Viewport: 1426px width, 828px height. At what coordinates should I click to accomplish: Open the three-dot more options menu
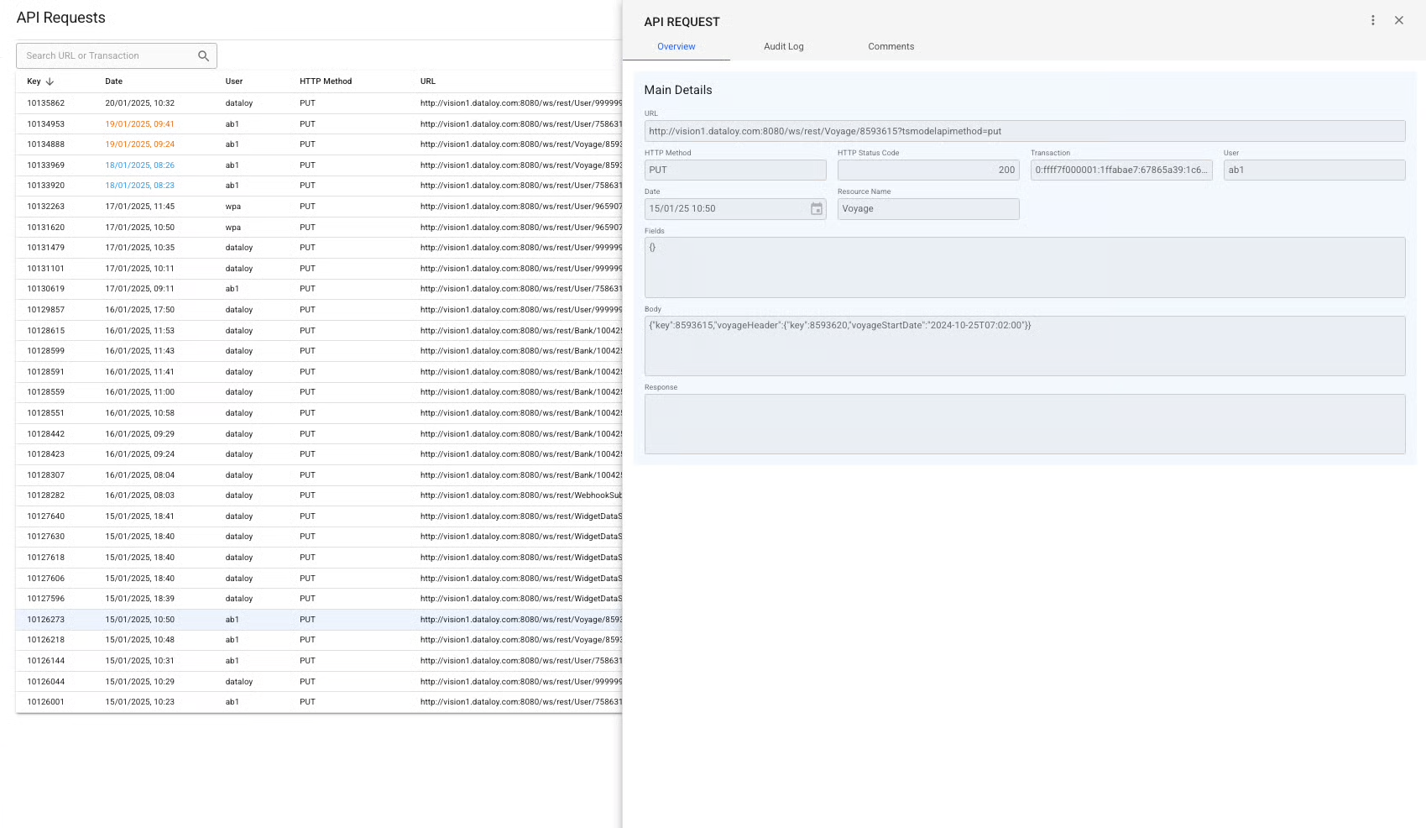tap(1373, 21)
